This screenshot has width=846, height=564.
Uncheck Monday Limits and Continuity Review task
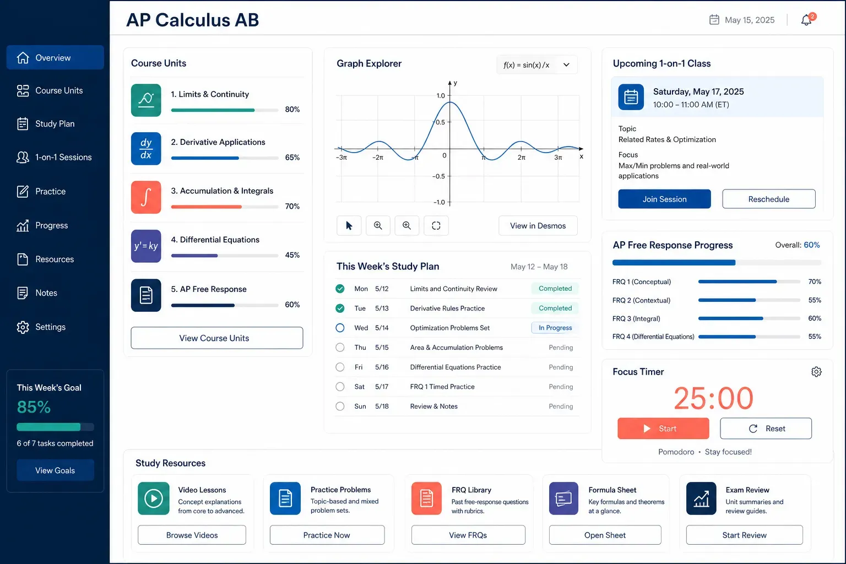pos(340,289)
